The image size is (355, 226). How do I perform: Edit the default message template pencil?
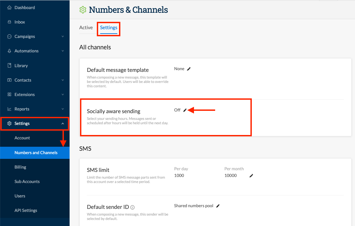pos(189,69)
